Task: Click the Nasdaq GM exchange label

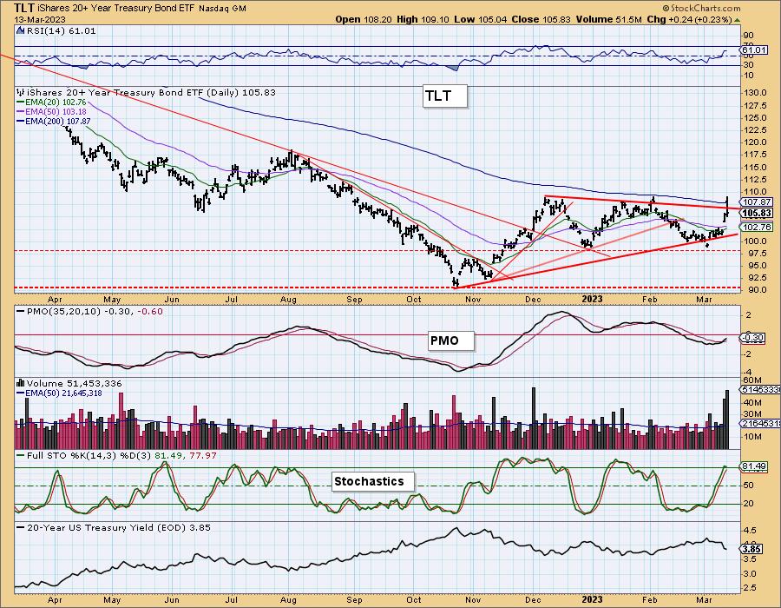Action: click(222, 9)
